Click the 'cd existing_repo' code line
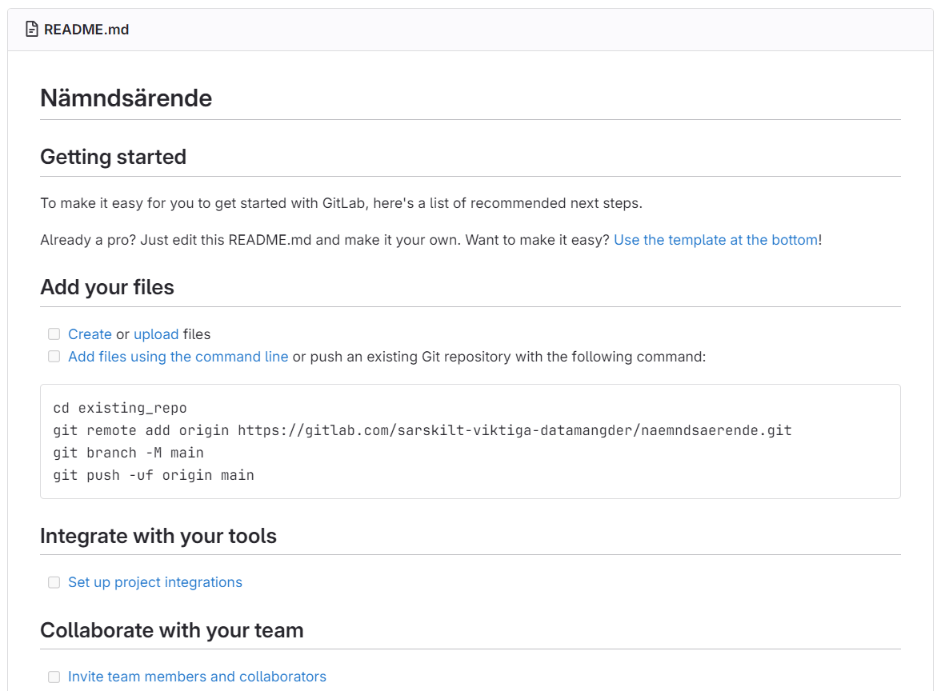This screenshot has width=941, height=691. (120, 408)
